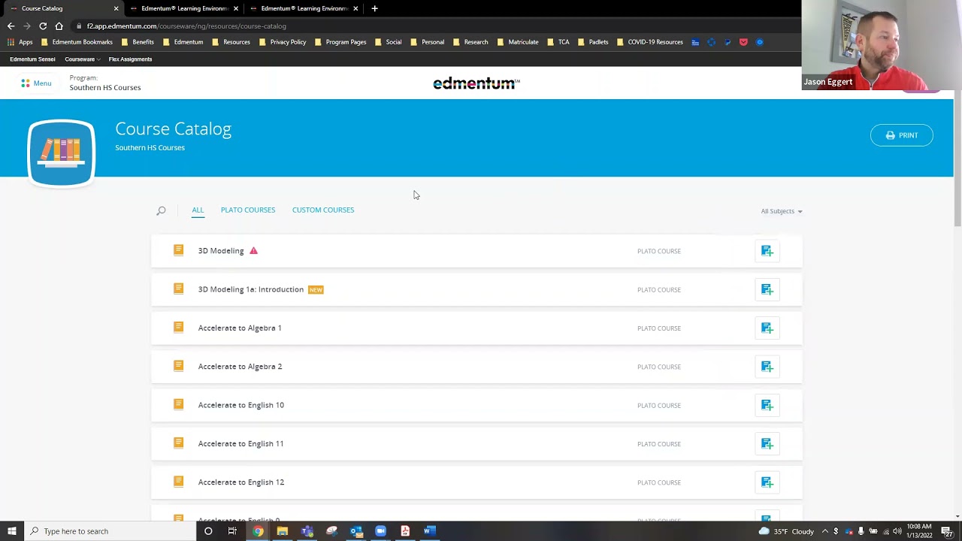Click the warning triangle beside 3D Modeling
Screen dimensions: 962x541
click(x=253, y=251)
